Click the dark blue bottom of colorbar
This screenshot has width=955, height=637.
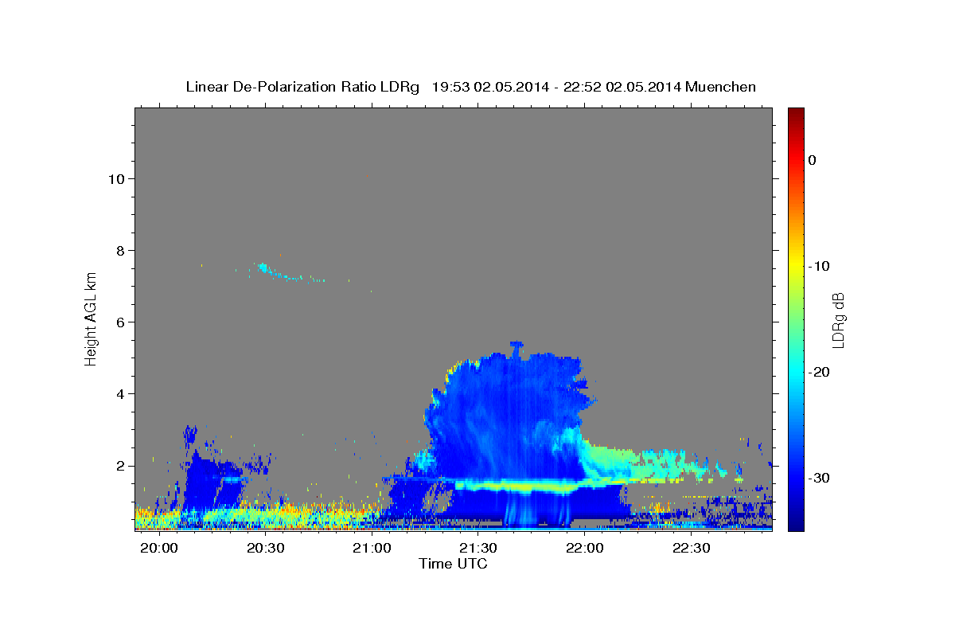point(796,522)
